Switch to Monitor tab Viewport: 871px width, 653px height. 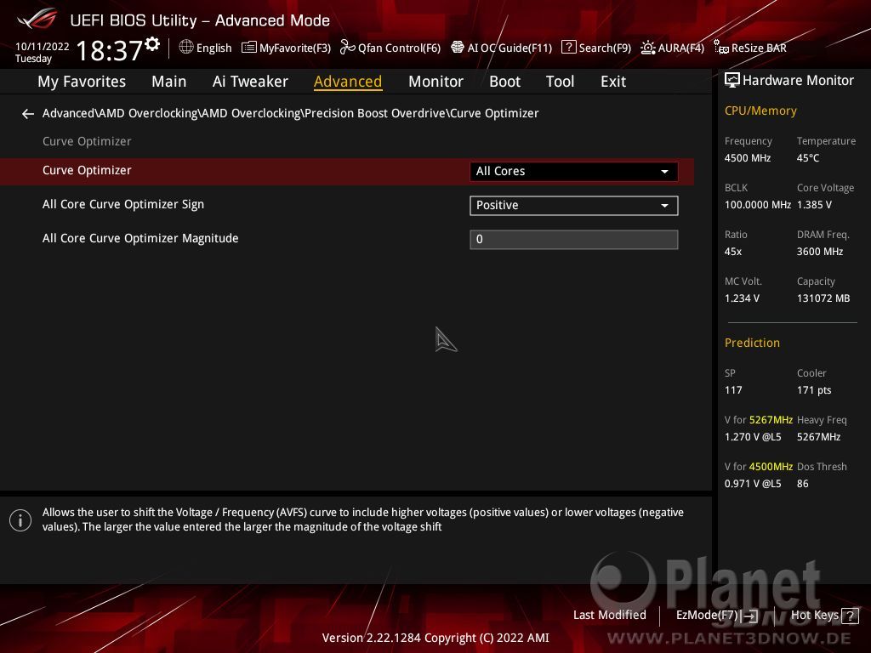pos(435,82)
